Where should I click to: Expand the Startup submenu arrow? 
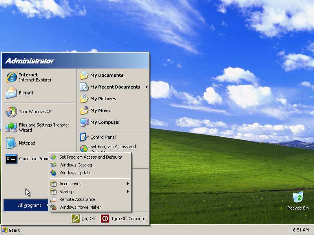(128, 192)
